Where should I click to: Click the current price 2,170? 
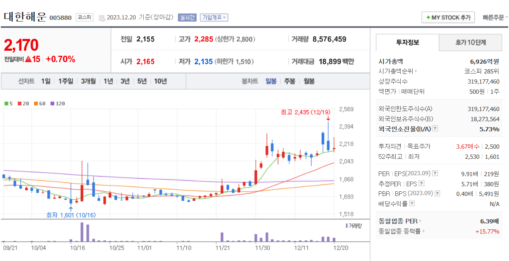(21, 45)
